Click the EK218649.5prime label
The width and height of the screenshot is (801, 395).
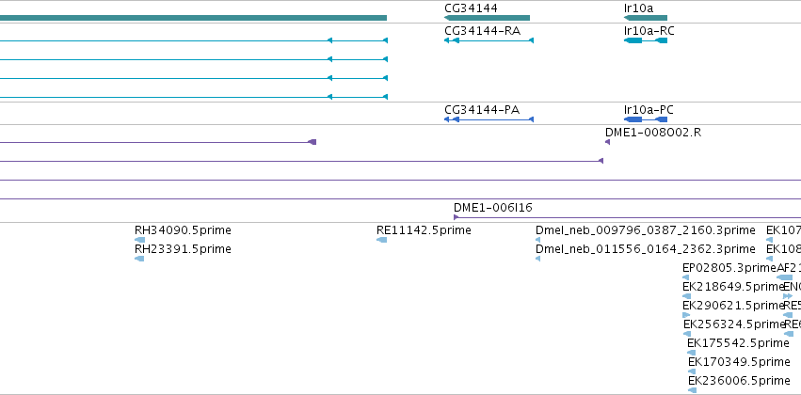pos(733,287)
